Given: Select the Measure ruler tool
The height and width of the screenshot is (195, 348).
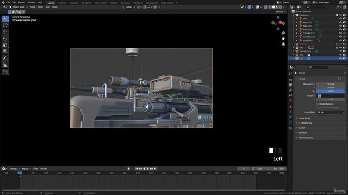Looking at the screenshot, I should coord(5,65).
